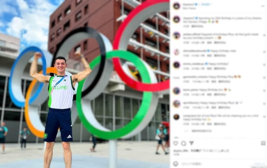Screen dimensions: 267x168
Task: Show translation of the post caption
Action: coord(197,26)
